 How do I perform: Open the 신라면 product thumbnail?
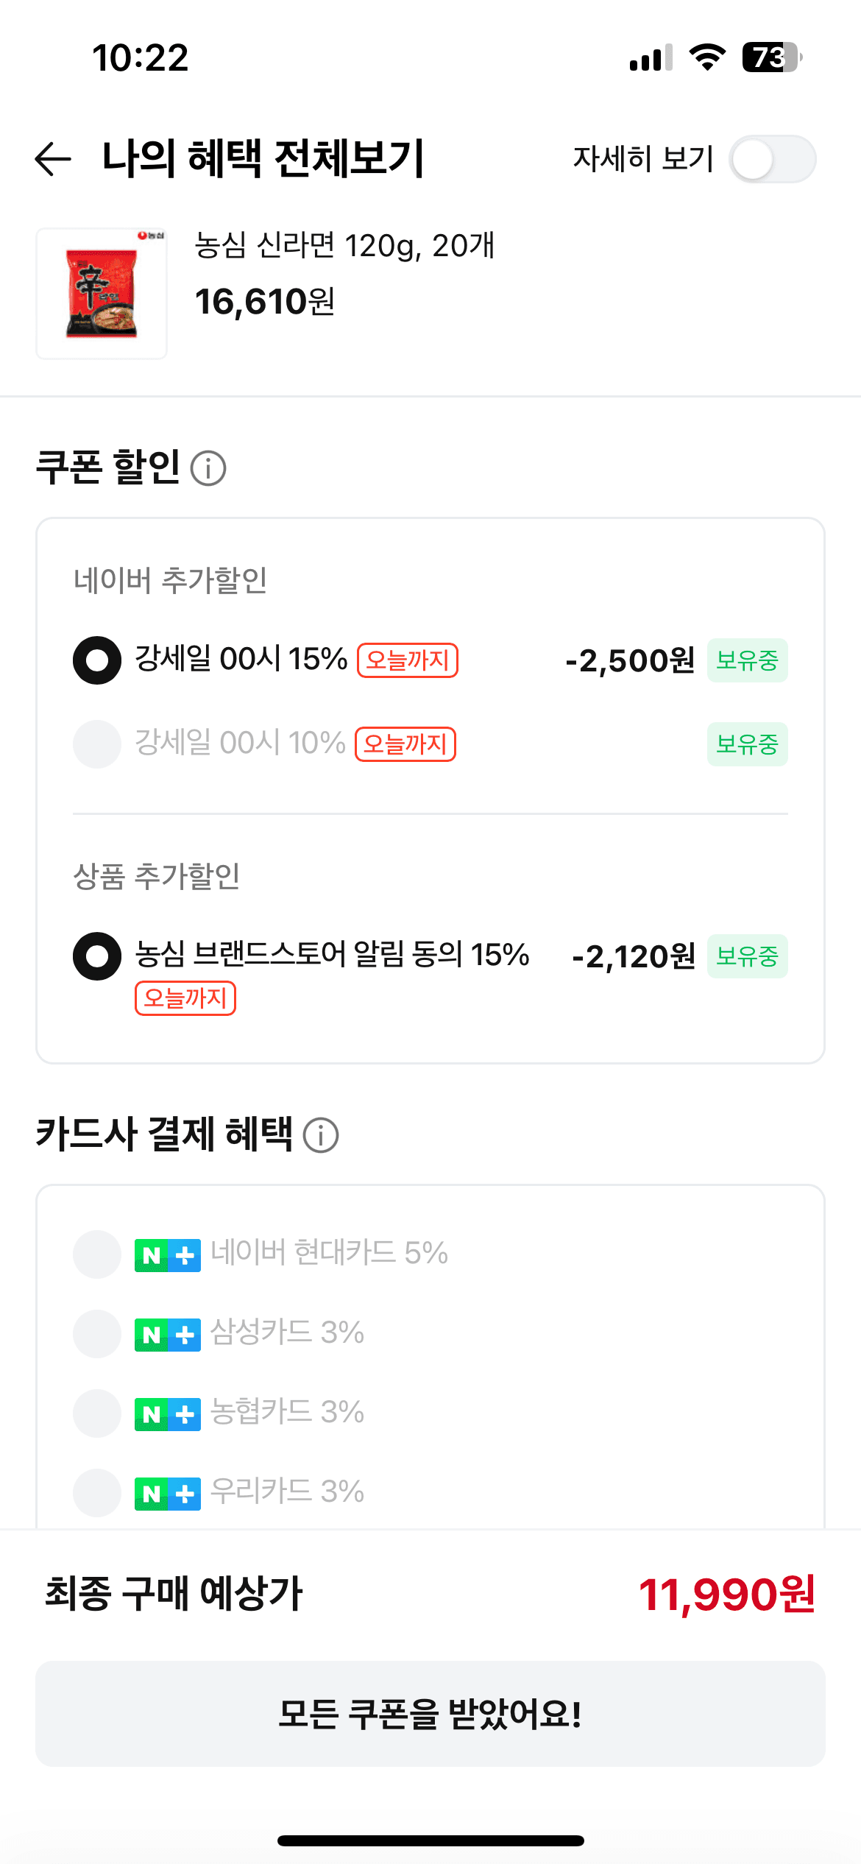[x=102, y=294]
